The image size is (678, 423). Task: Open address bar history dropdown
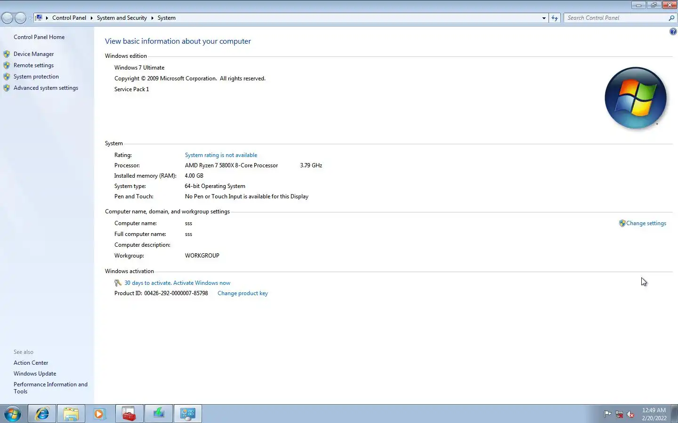[x=544, y=18]
